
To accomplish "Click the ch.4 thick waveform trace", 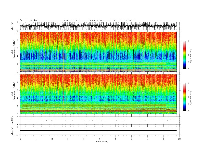I will pyautogui.click(x=98, y=131).
